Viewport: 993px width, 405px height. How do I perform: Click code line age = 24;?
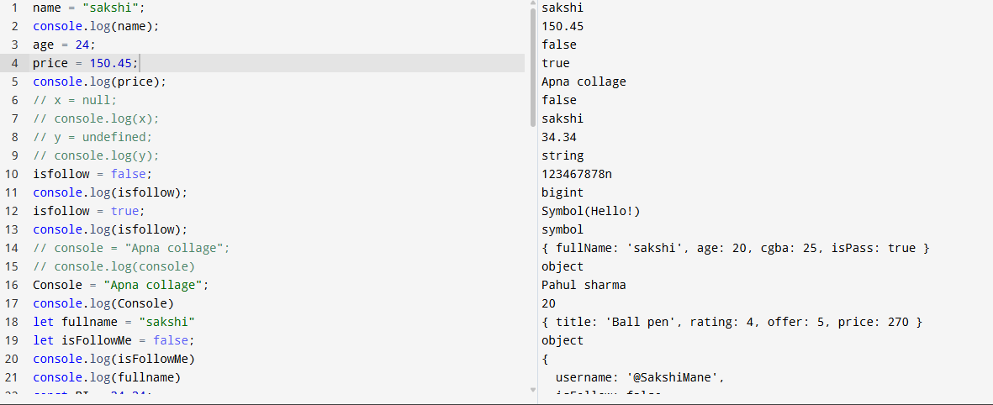coord(65,45)
